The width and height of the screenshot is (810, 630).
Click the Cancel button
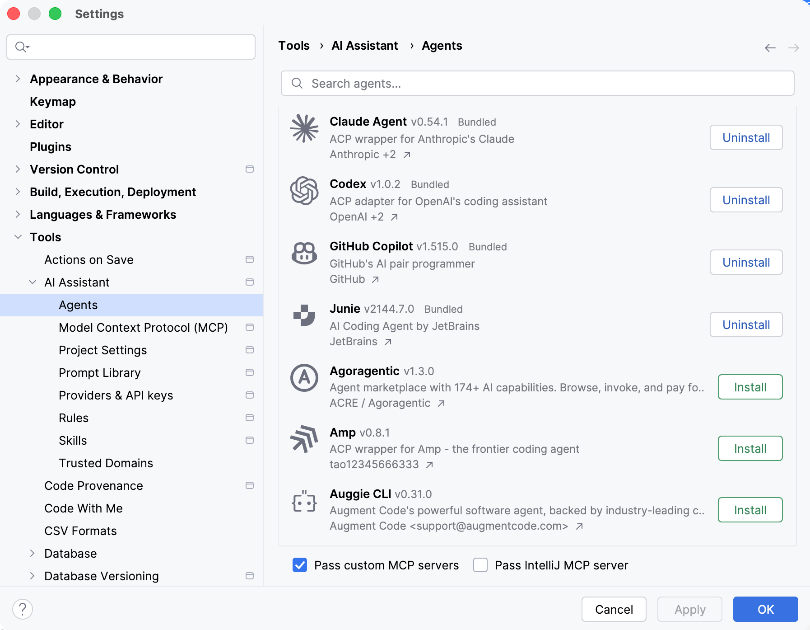tap(614, 609)
